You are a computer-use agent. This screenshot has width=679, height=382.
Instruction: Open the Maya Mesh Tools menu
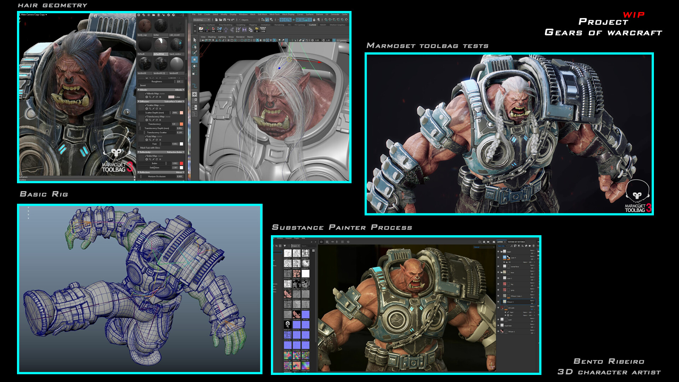274,15
